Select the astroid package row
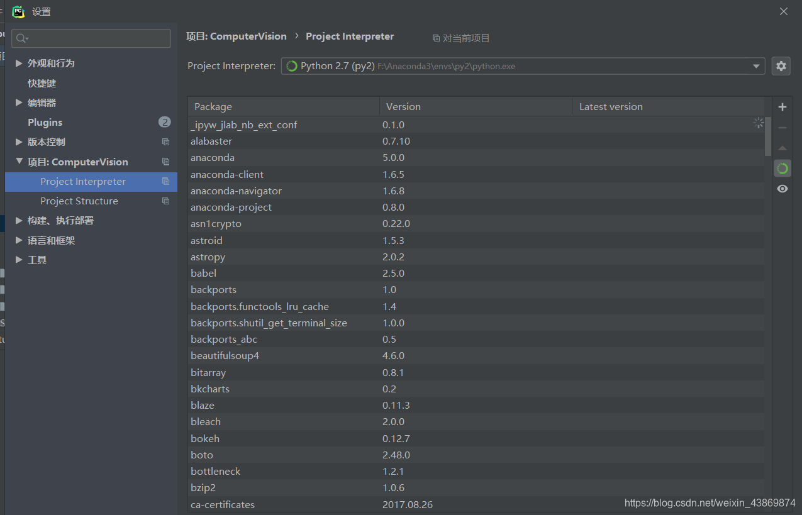The width and height of the screenshot is (802, 515). [476, 240]
